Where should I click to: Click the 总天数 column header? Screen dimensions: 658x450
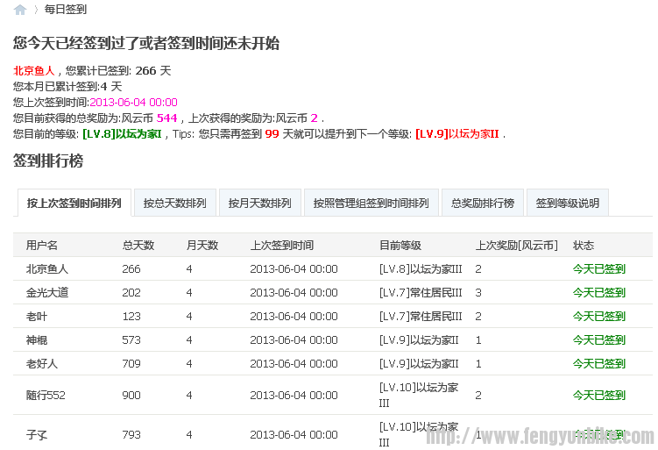(138, 245)
